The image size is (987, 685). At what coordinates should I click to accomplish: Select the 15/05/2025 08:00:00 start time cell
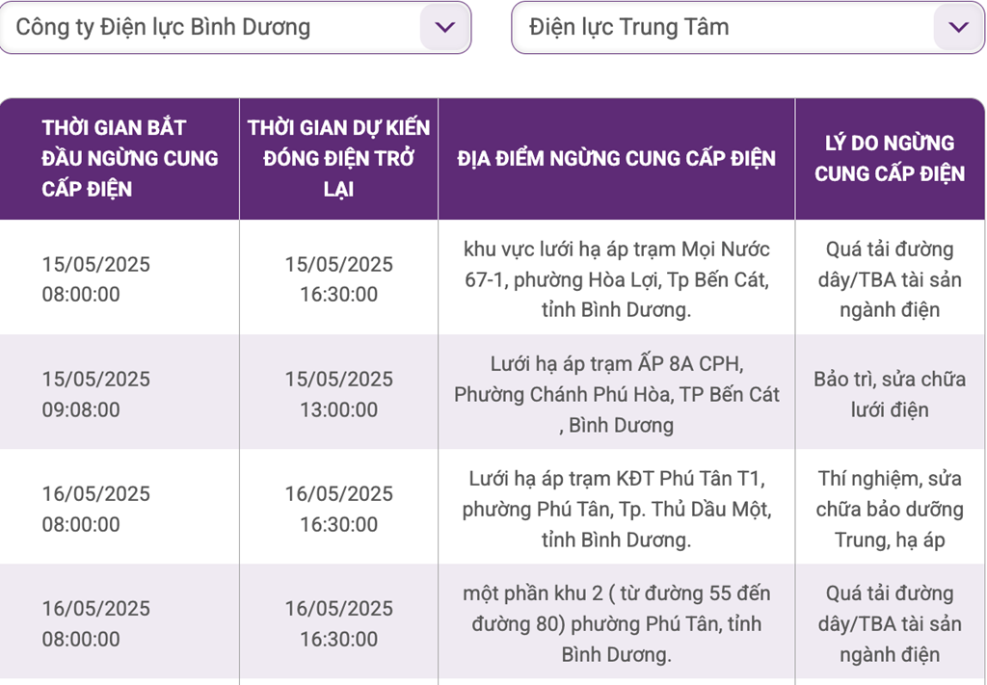point(96,279)
